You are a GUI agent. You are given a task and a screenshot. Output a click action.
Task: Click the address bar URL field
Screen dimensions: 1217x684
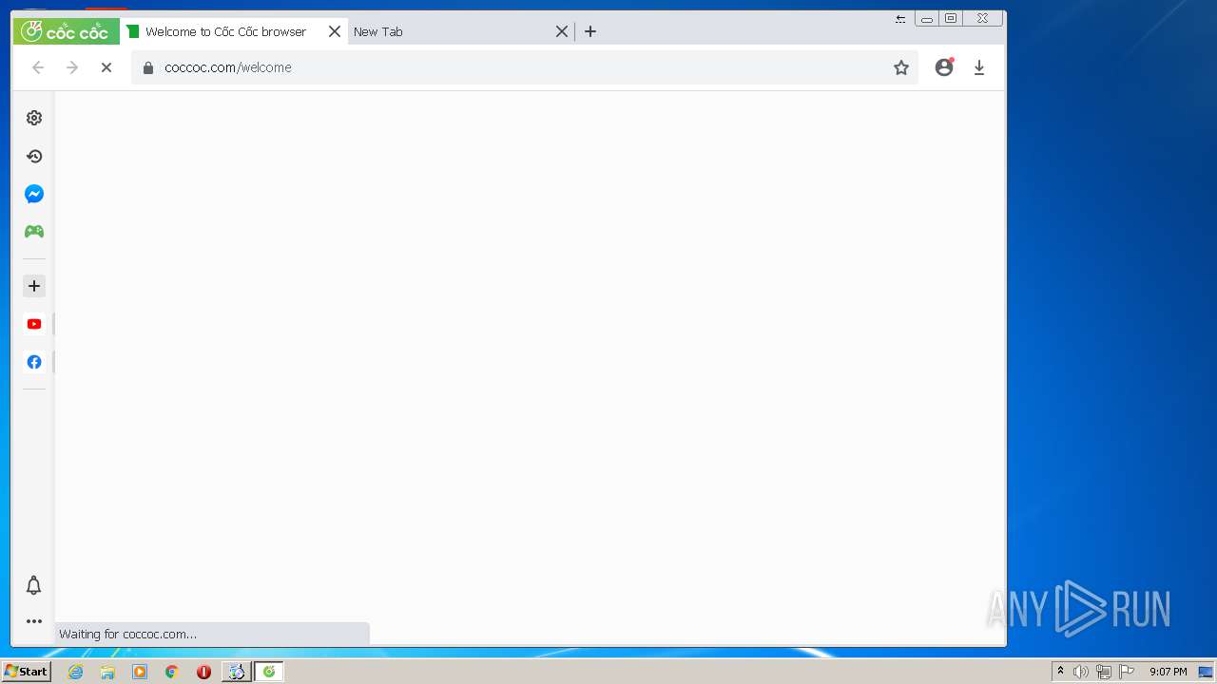(x=523, y=67)
